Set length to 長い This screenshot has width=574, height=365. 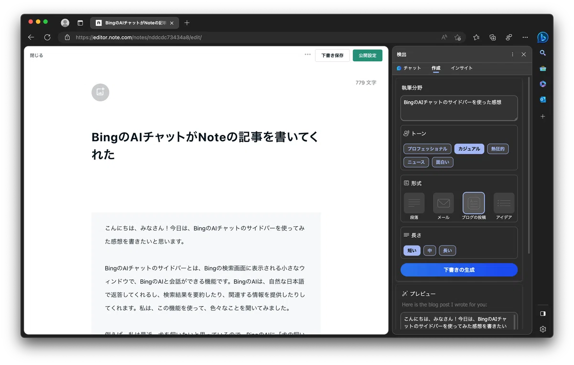coord(448,250)
